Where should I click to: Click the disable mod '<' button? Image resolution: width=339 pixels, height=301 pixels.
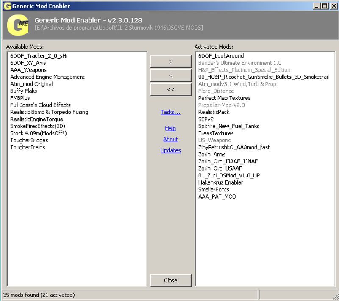171,76
